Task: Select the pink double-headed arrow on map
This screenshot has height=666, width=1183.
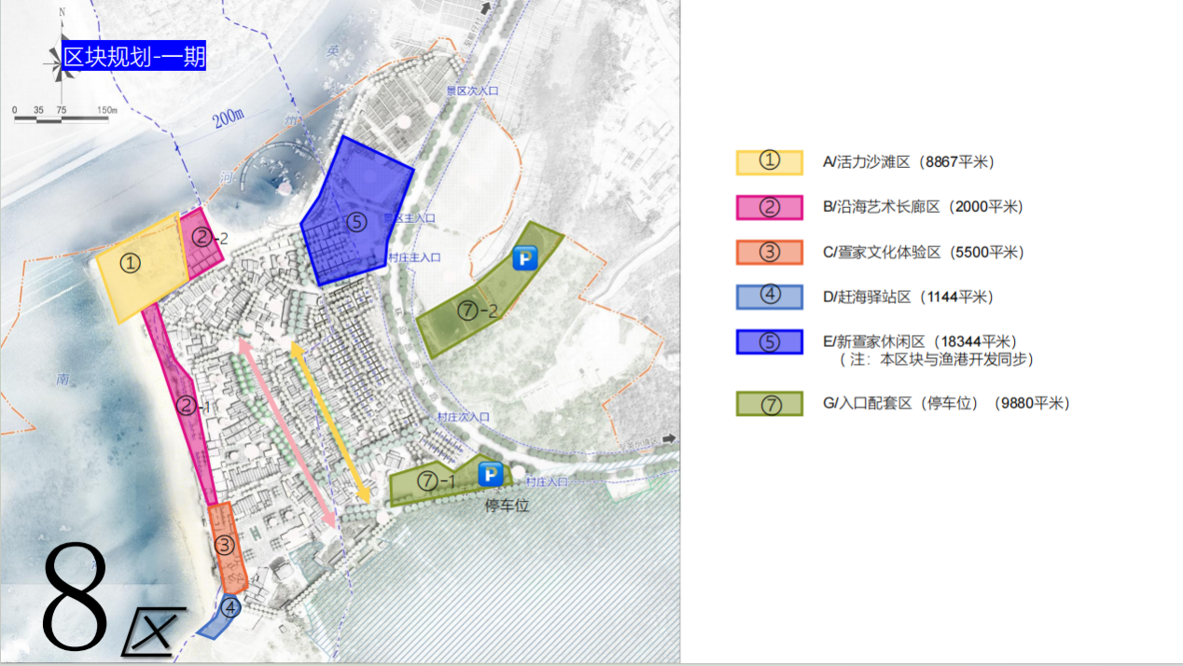Action: (x=287, y=435)
